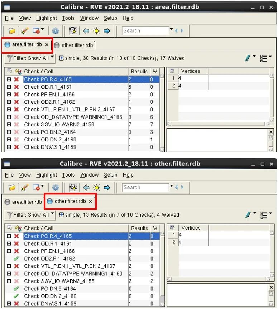Go to next result arrow in top window
Image resolution: width=278 pixels, height=309 pixels.
(x=107, y=31)
